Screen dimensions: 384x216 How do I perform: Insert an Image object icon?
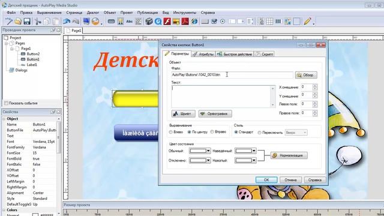click(120, 22)
